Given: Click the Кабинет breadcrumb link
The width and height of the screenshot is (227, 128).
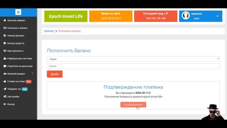Looking at the screenshot, I should (x=49, y=31).
